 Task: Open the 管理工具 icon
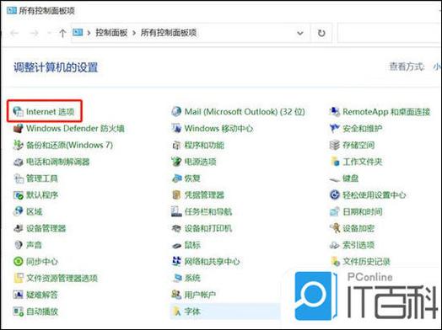[x=18, y=178]
